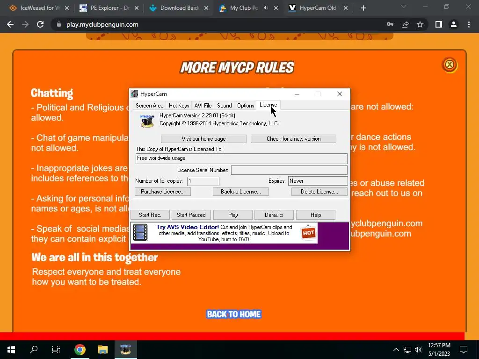Viewport: 479px width, 359px height.
Task: Open the Chrome tab search chevron
Action: [404, 7]
